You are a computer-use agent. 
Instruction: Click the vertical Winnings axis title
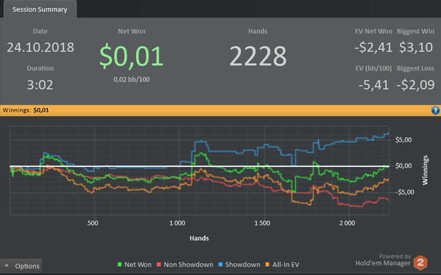tap(425, 170)
